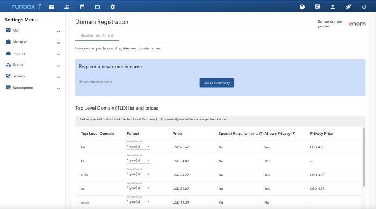
Task: Click the club domain name cell
Action: (84, 175)
